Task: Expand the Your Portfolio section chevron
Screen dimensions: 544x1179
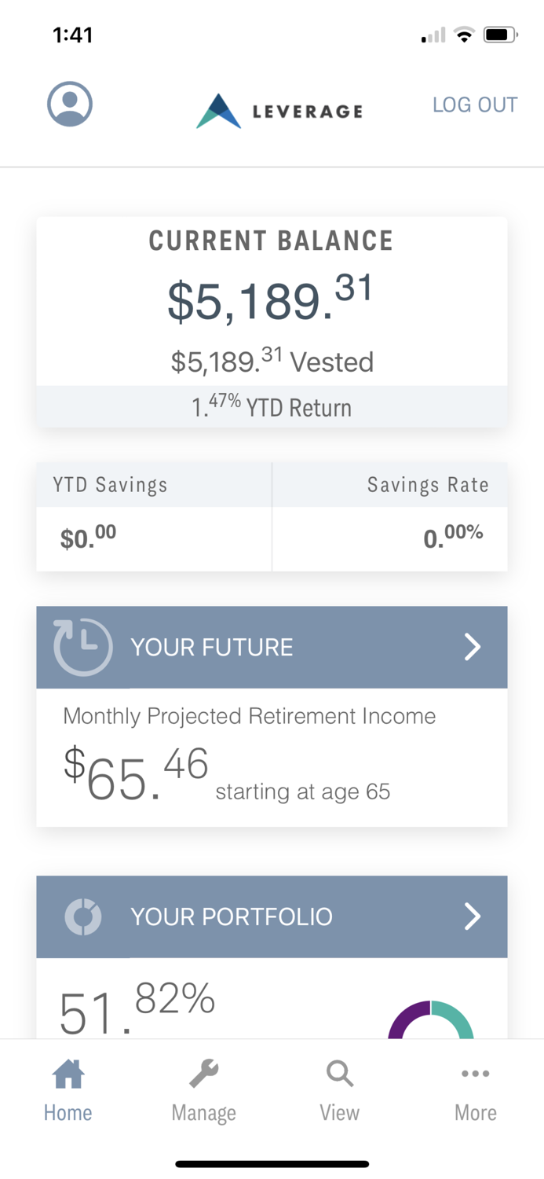Action: click(473, 916)
